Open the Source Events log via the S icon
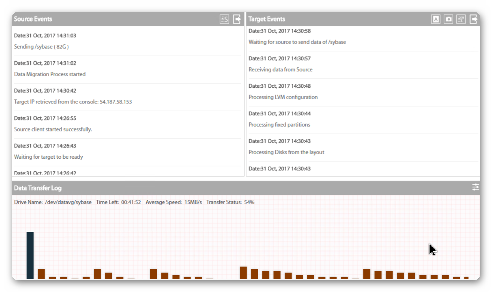Image resolution: width=492 pixels, height=292 pixels. [224, 19]
